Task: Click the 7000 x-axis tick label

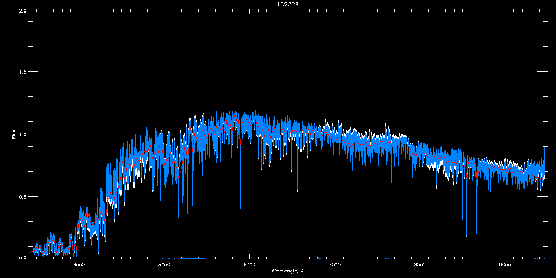Action: tap(335, 265)
